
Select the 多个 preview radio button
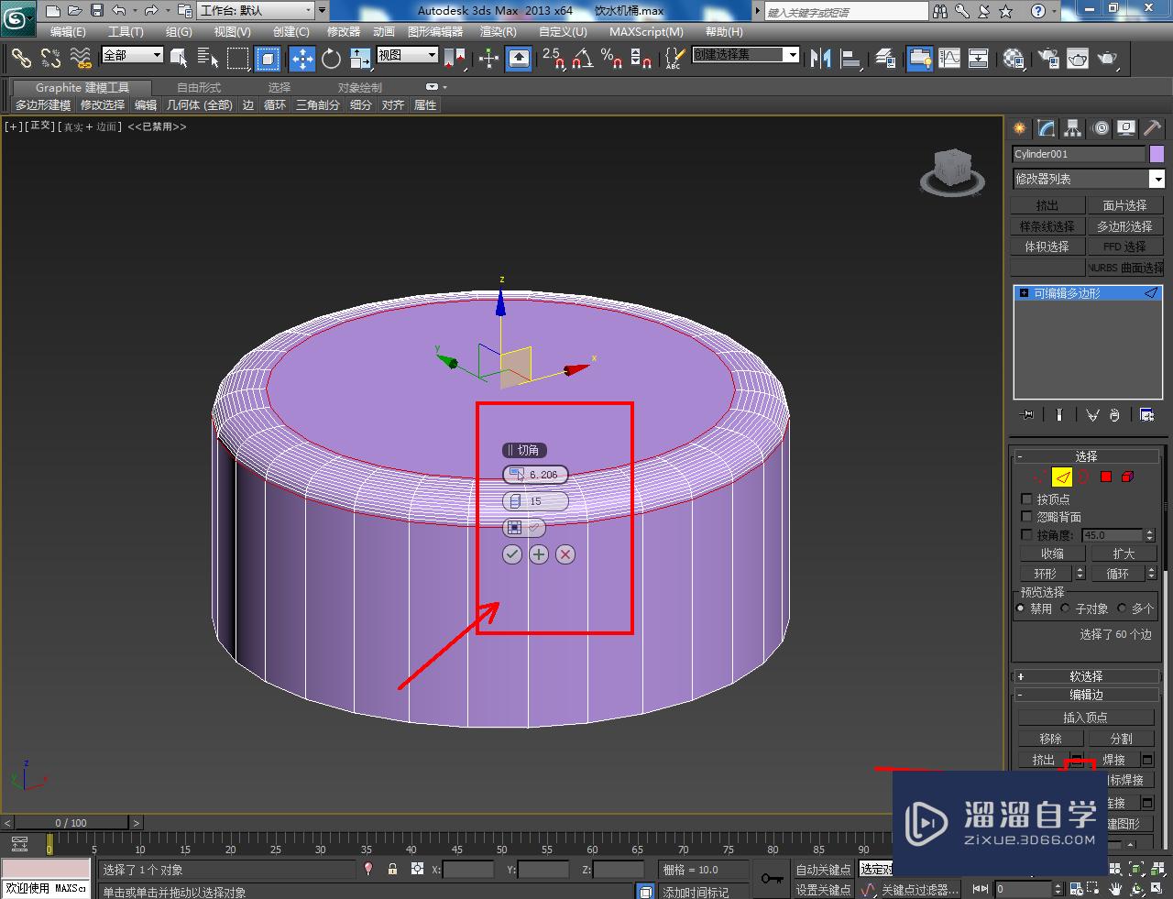[1122, 608]
